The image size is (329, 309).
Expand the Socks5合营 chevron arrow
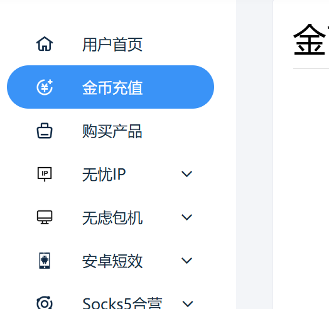click(x=187, y=304)
